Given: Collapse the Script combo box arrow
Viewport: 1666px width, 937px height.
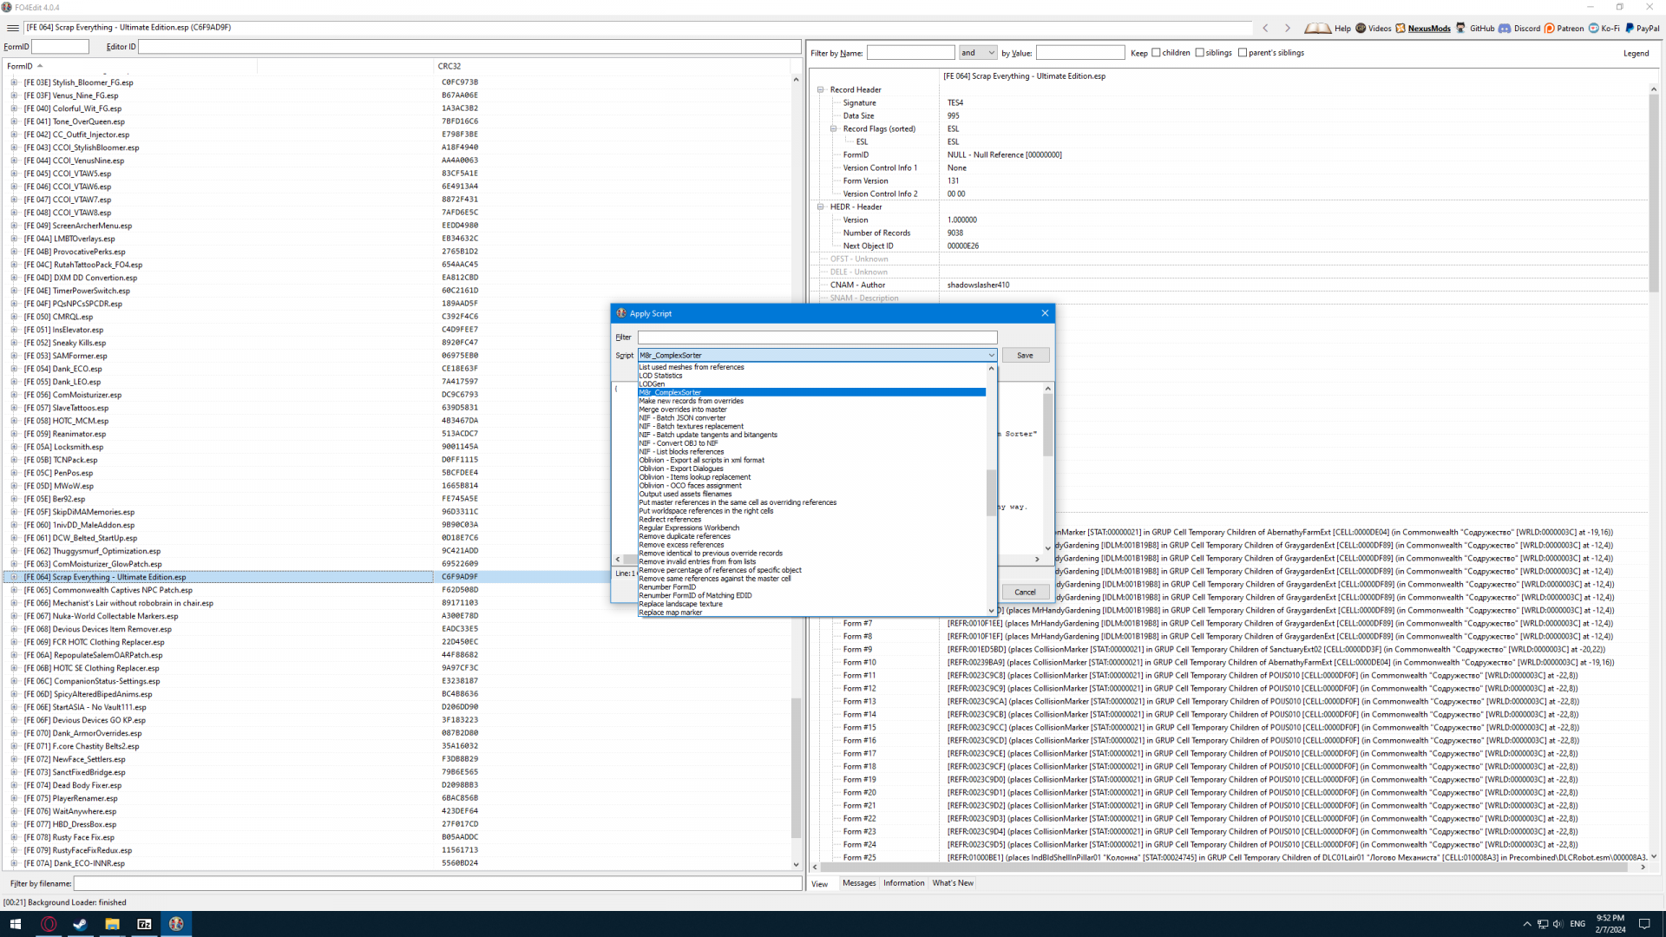Looking at the screenshot, I should (x=991, y=355).
